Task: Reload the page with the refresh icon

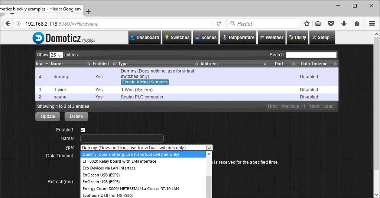Action: [x=218, y=24]
